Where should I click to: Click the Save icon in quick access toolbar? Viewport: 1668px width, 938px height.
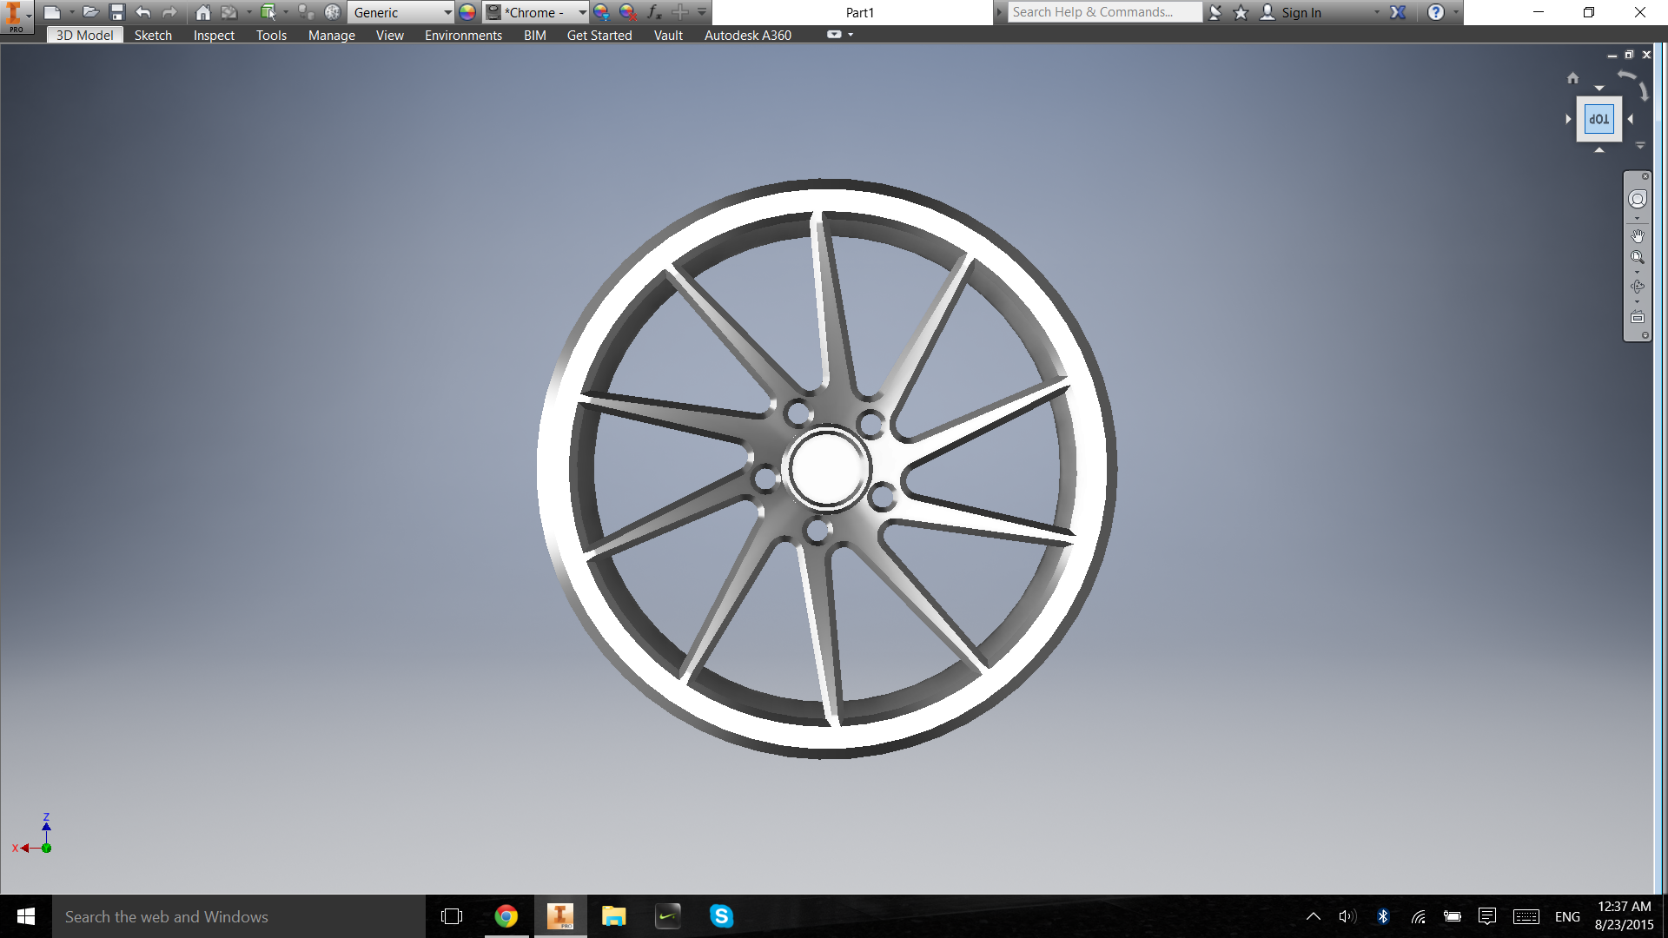117,12
